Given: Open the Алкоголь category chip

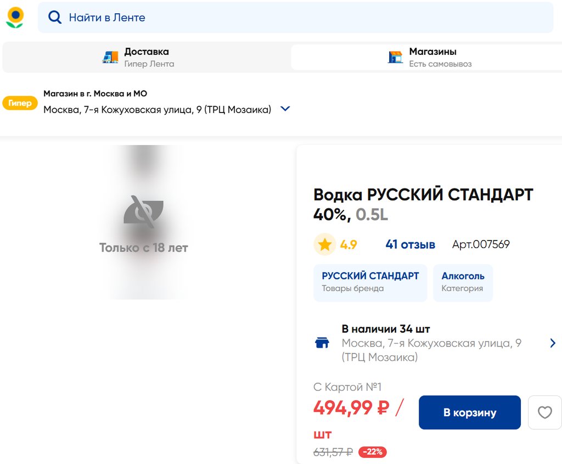Looking at the screenshot, I should 463,282.
